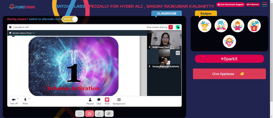273x118 pixels.
Task: Toggle fullscreen mode button
Action: tap(80, 114)
